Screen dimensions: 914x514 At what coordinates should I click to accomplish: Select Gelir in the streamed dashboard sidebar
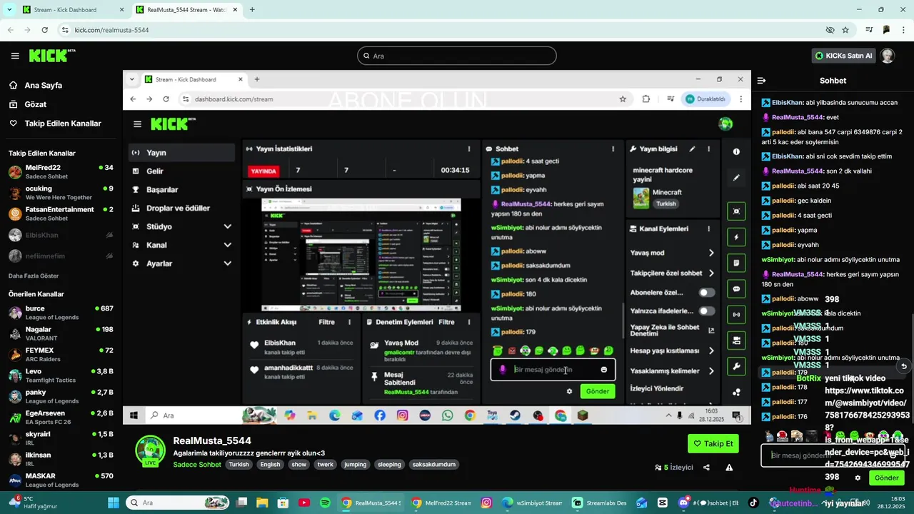(181, 171)
